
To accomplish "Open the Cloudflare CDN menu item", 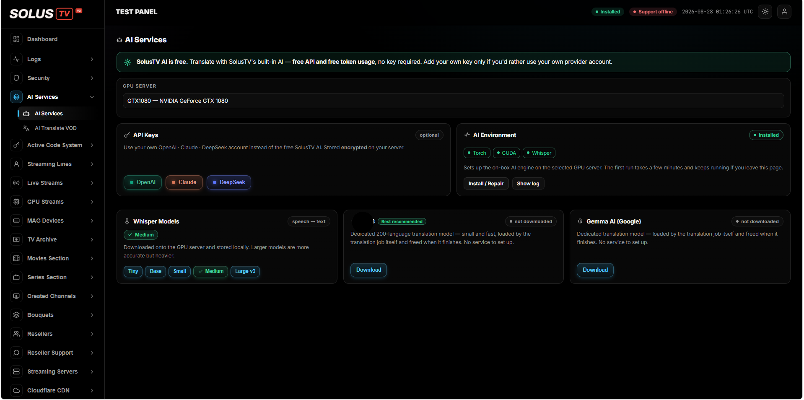I will point(52,390).
